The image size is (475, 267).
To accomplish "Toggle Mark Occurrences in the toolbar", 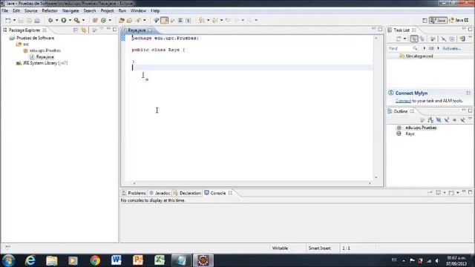I will (164, 20).
